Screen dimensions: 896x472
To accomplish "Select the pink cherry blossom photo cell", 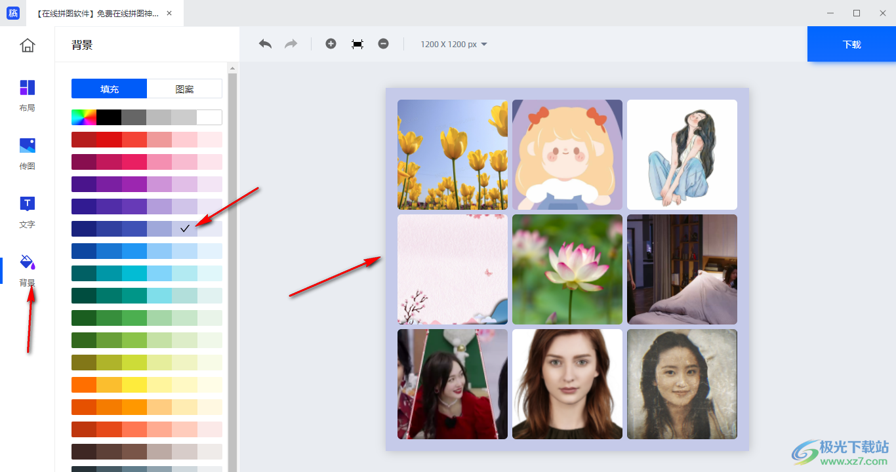I will 453,269.
